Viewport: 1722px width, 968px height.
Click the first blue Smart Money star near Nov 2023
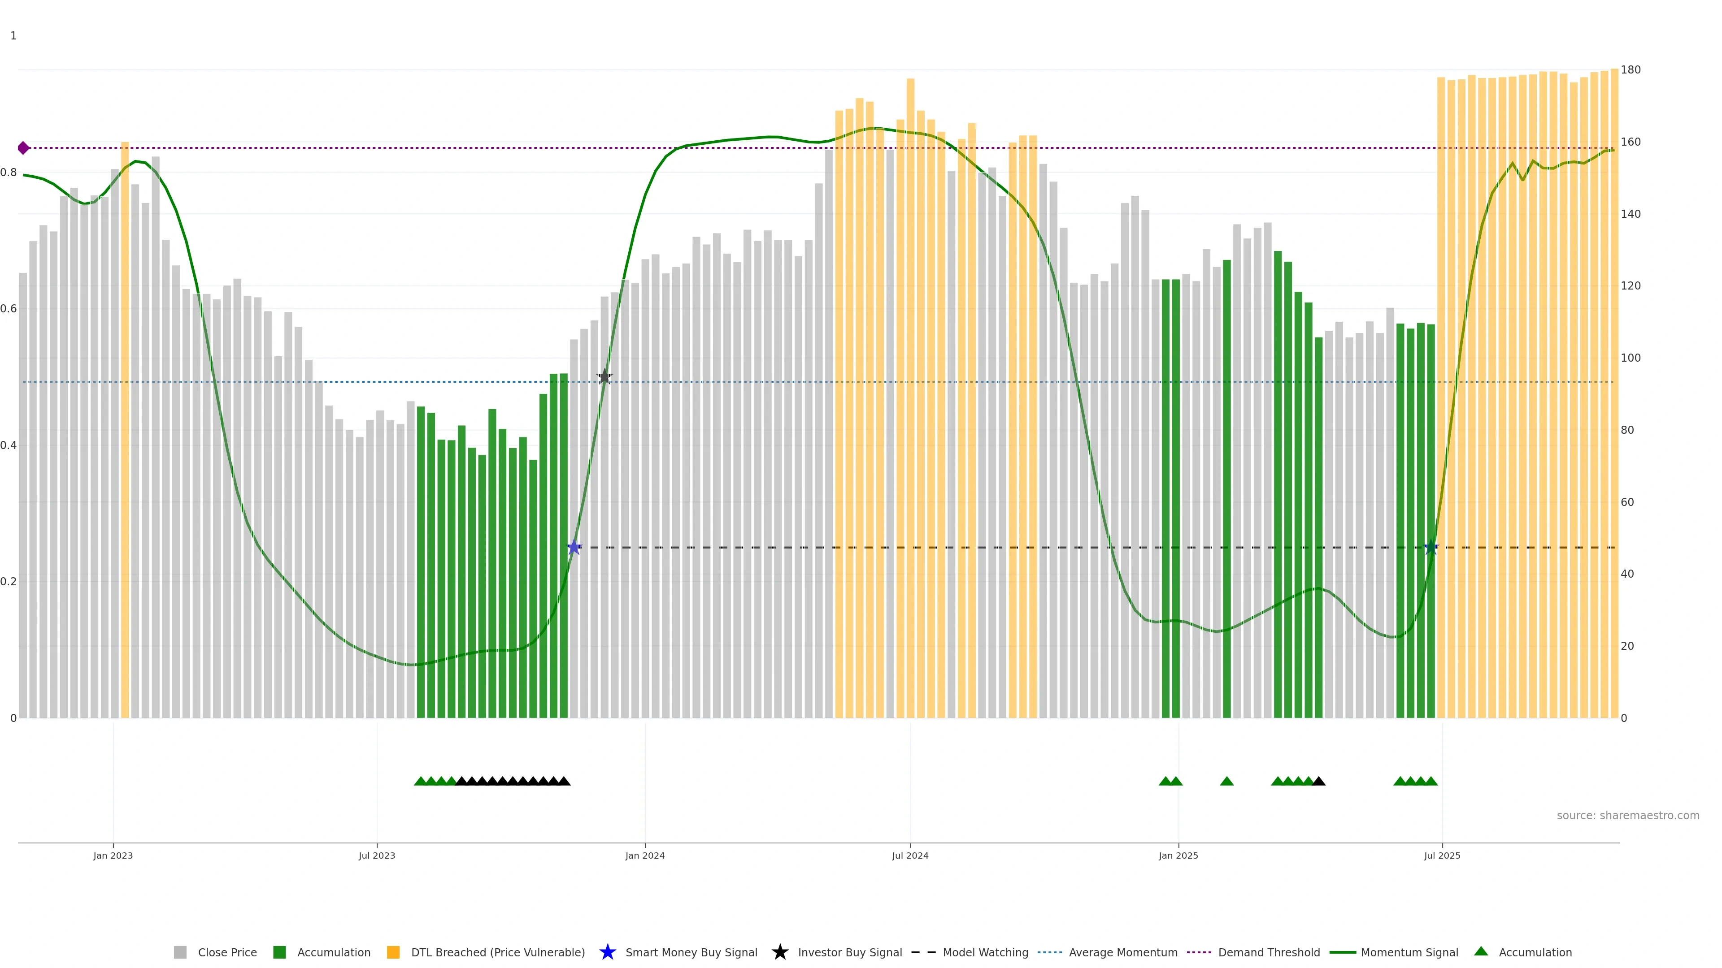tap(574, 548)
